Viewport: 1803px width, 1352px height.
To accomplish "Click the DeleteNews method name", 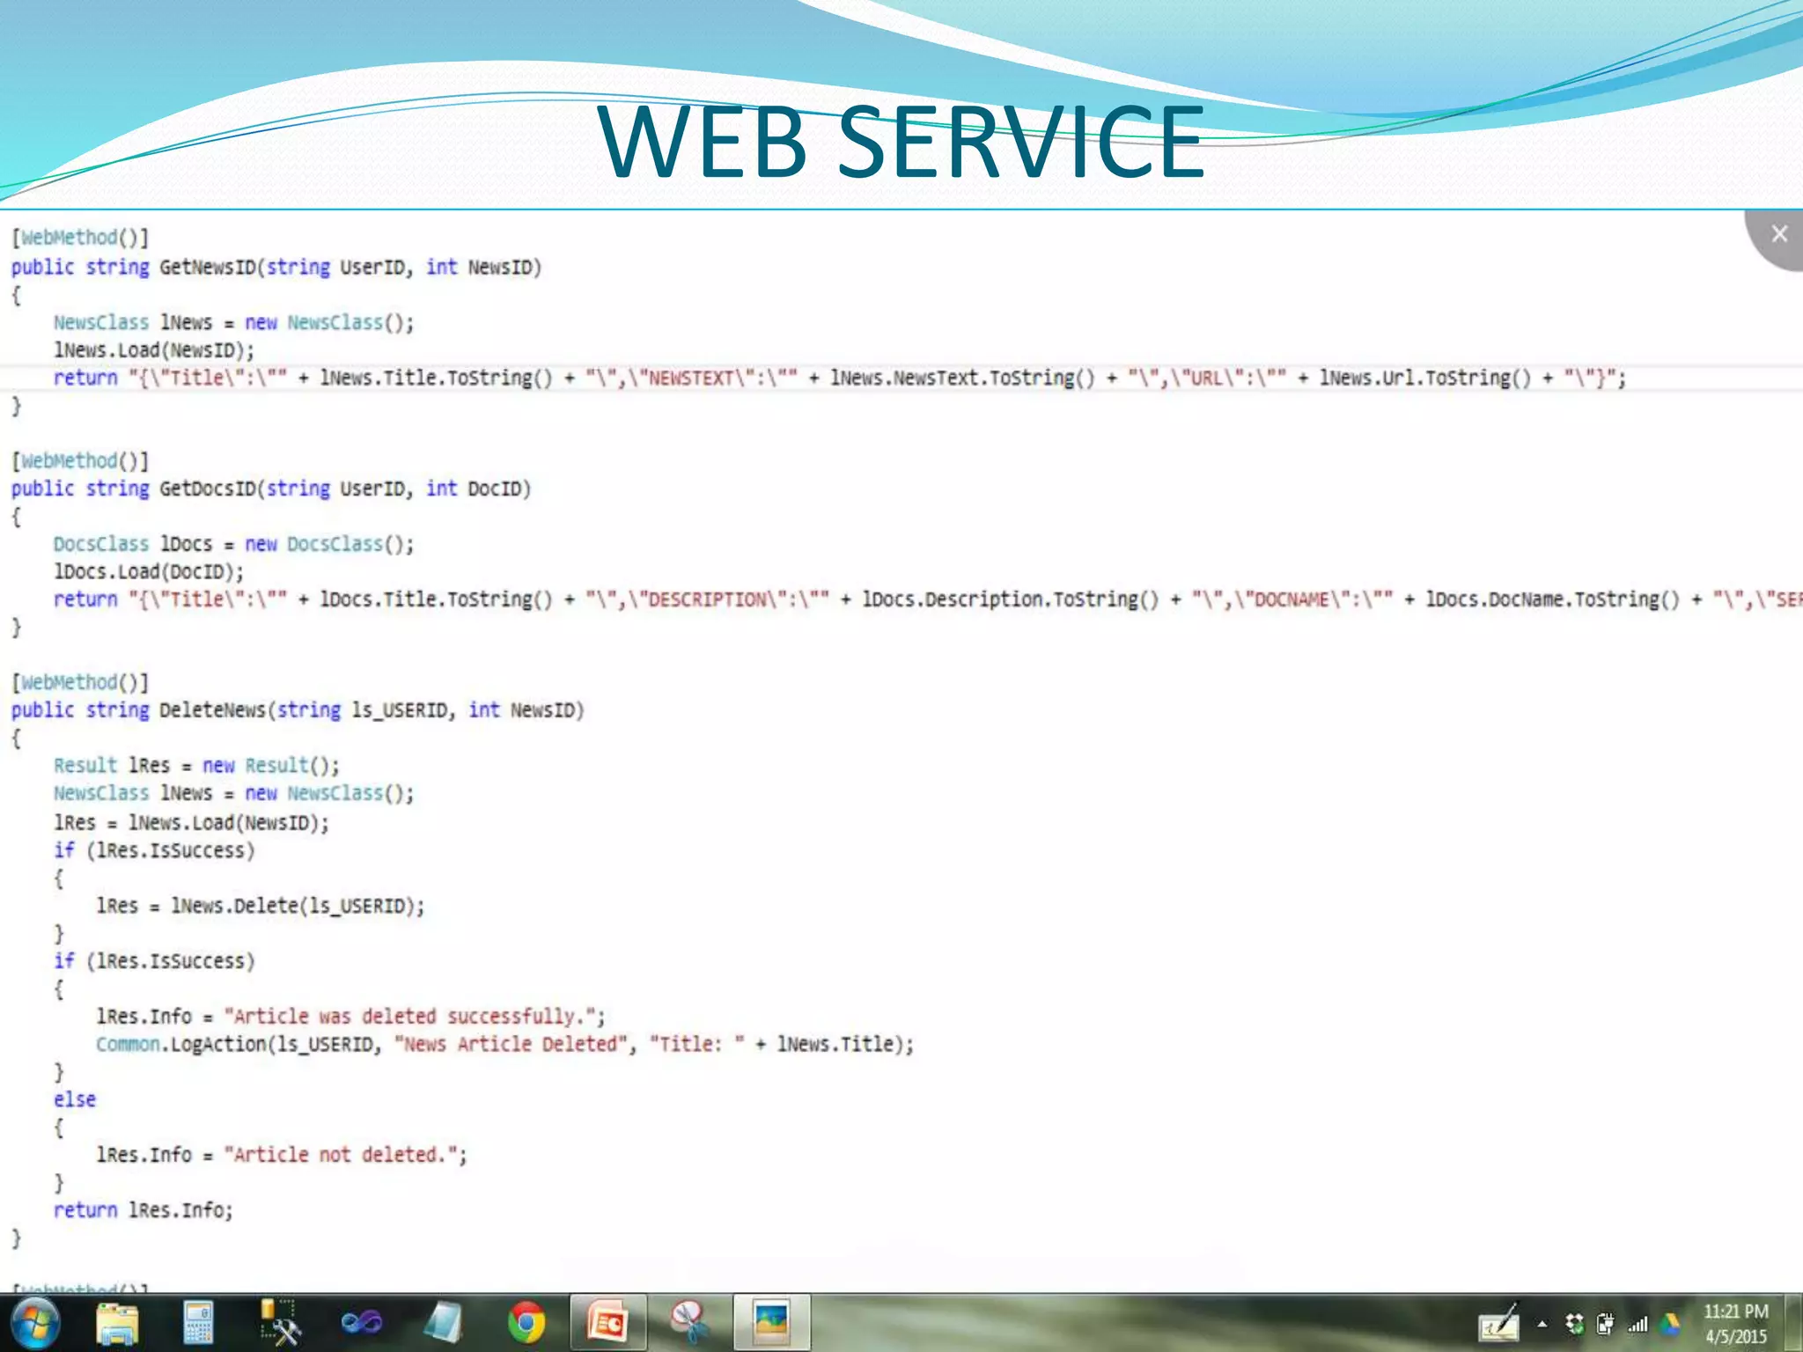I will (x=212, y=710).
